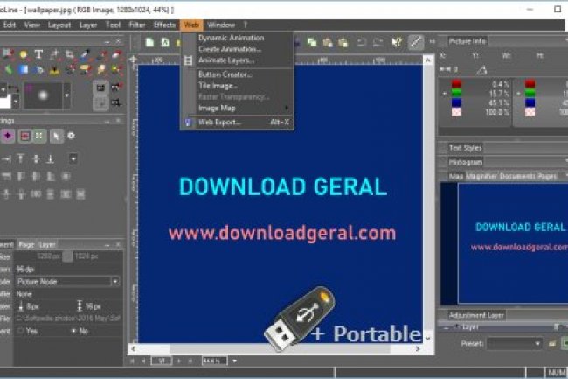This screenshot has width=568, height=379.
Task: Open the Effects menu
Action: (164, 25)
